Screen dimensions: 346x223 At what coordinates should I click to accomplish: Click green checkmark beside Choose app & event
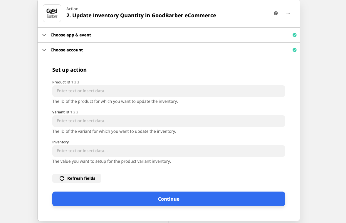click(295, 35)
